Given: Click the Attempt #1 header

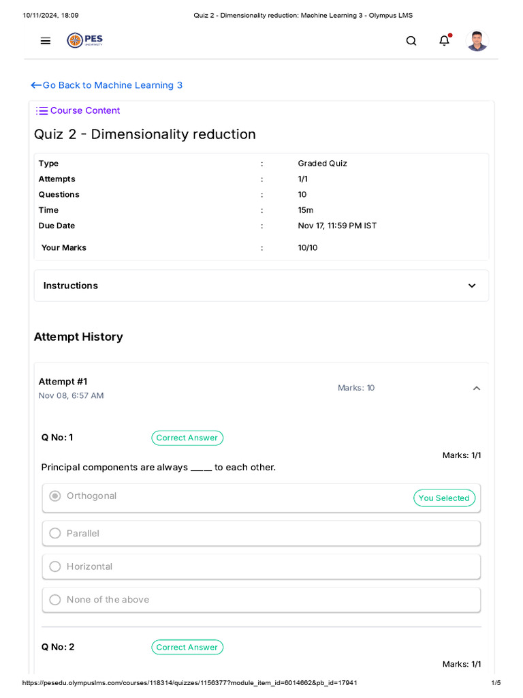Looking at the screenshot, I should coord(63,382).
